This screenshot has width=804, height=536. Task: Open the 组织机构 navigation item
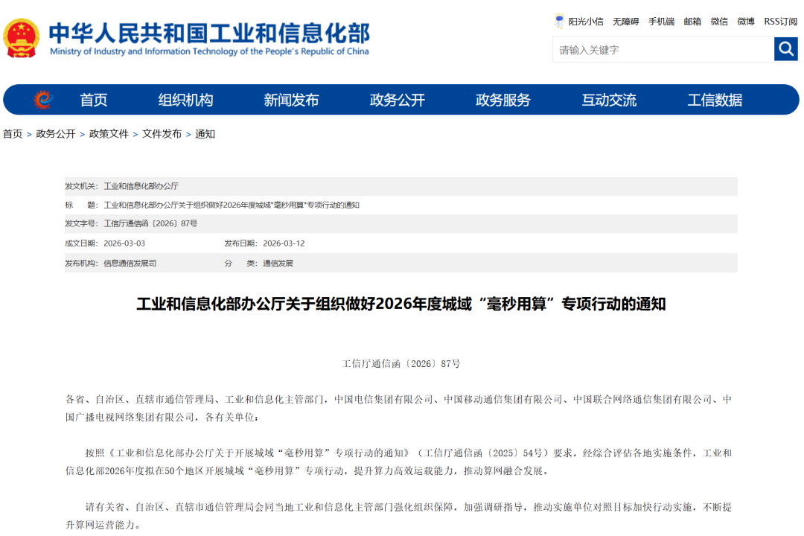pyautogui.click(x=185, y=100)
